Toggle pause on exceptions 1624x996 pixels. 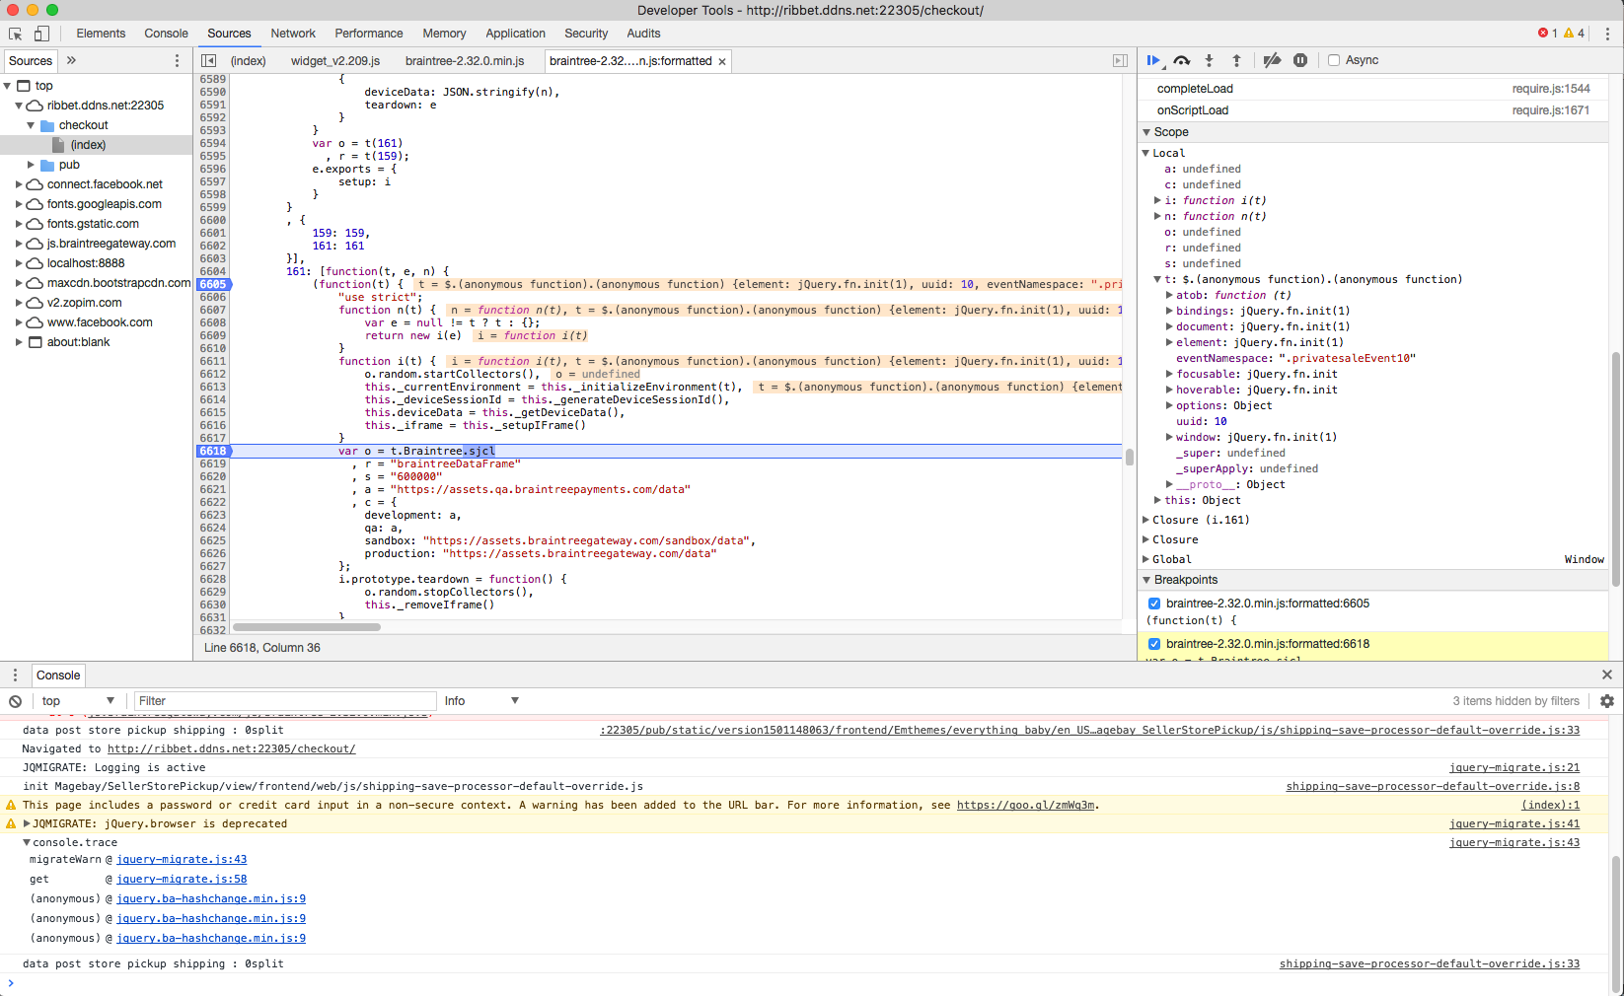1300,60
